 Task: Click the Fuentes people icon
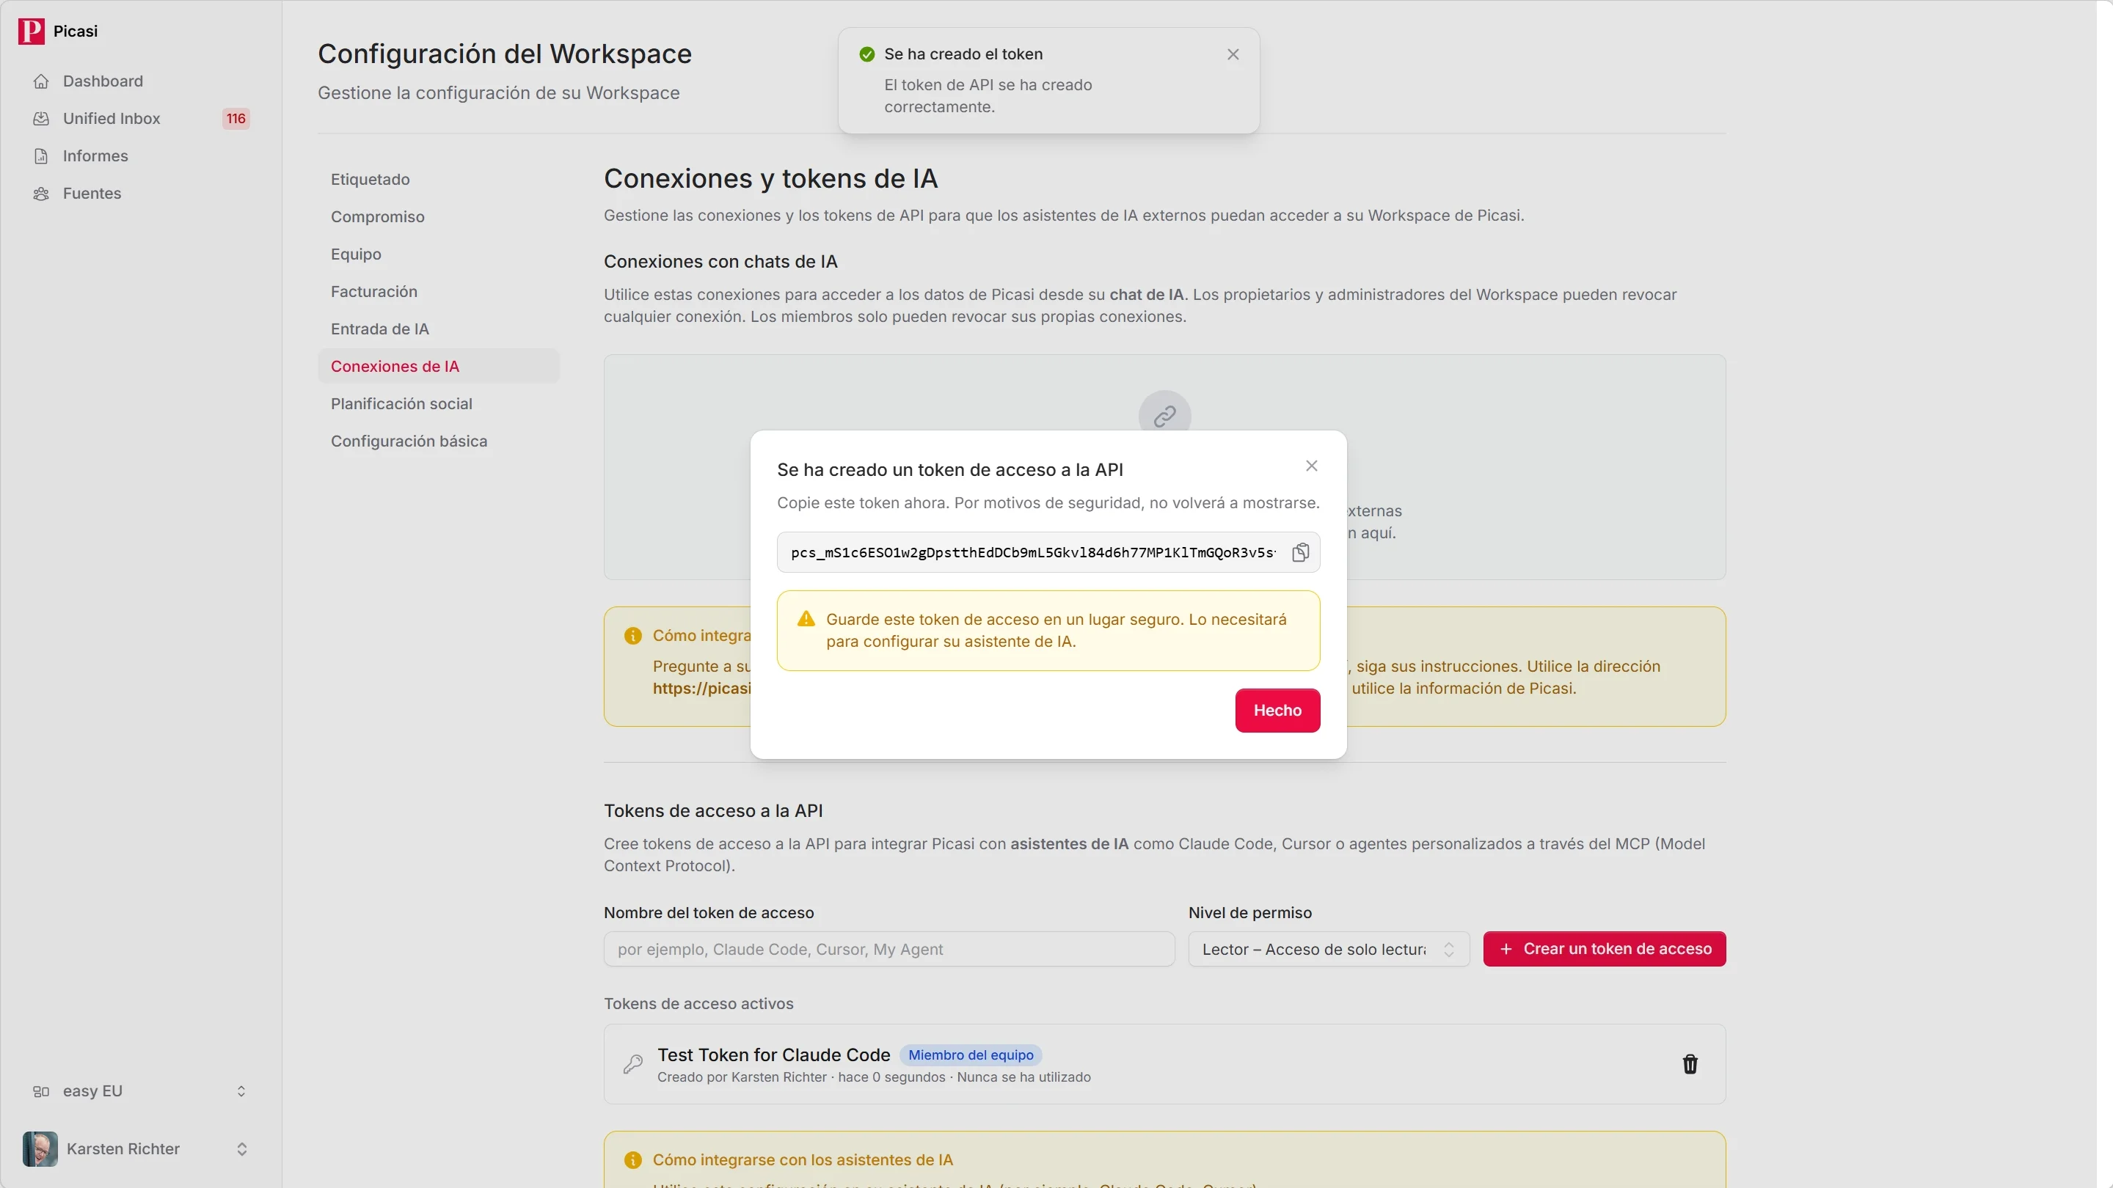tap(41, 194)
